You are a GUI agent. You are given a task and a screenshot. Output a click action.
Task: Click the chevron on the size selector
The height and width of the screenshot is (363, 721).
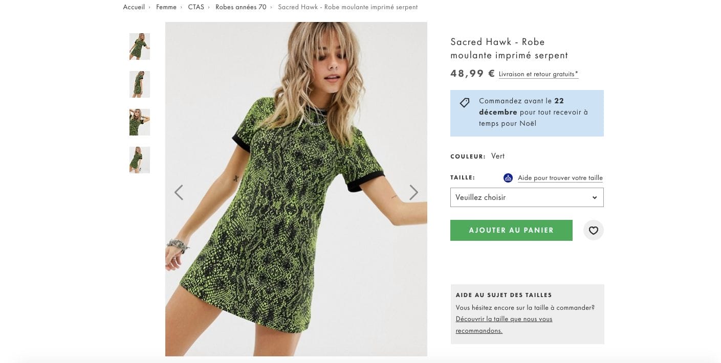tap(594, 197)
